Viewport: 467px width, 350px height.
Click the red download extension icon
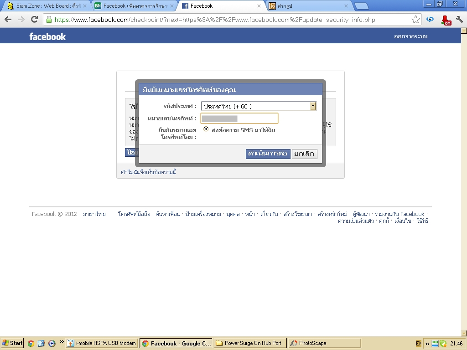point(446,20)
